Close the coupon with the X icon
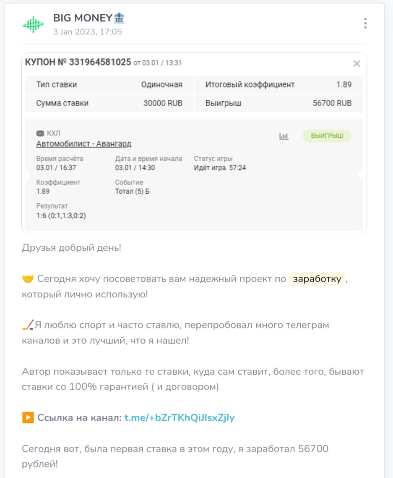 coord(357,63)
